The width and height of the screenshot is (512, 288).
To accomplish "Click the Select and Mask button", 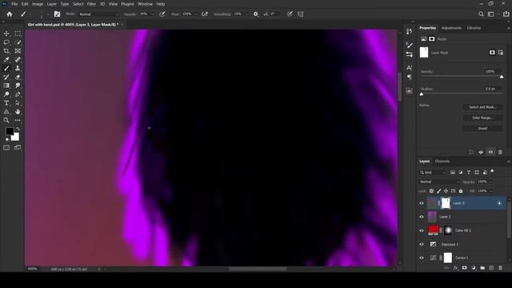I will 482,107.
